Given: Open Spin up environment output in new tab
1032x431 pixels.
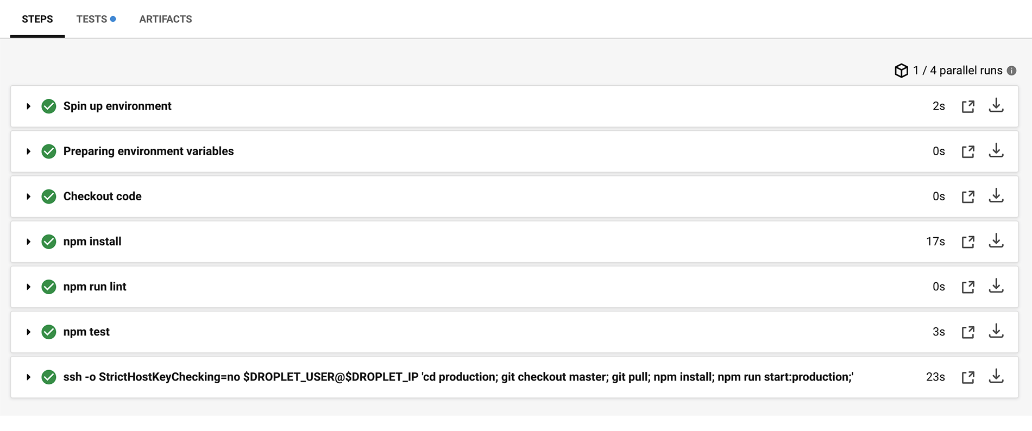Looking at the screenshot, I should pyautogui.click(x=968, y=106).
